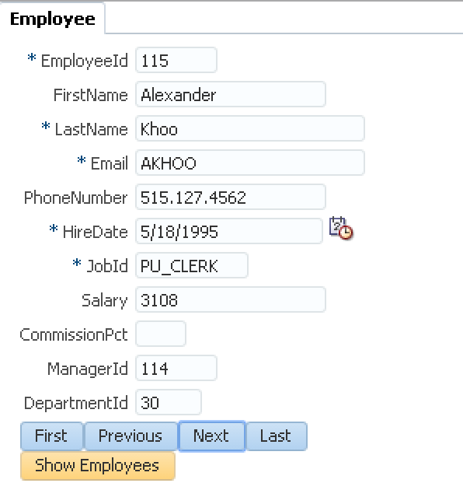Jump to the Last employee record

277,436
